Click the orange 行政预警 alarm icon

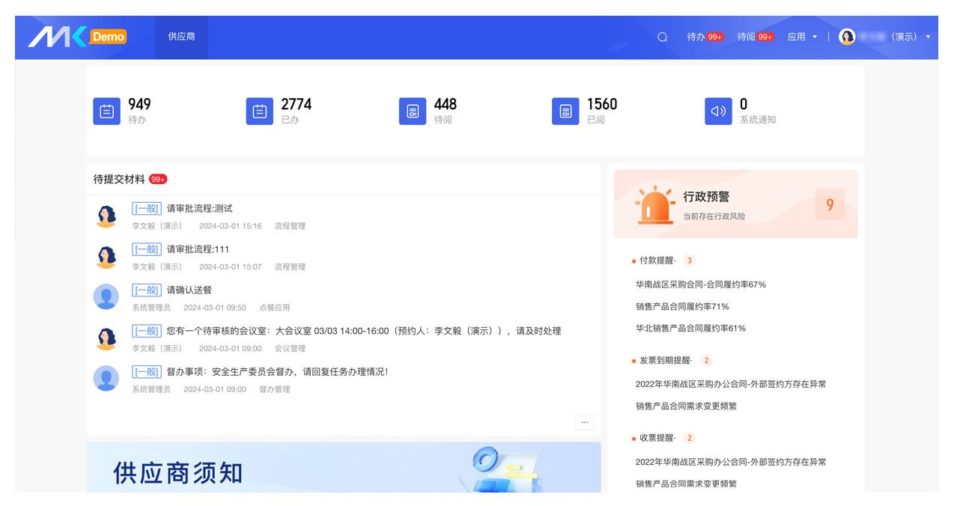pos(654,205)
